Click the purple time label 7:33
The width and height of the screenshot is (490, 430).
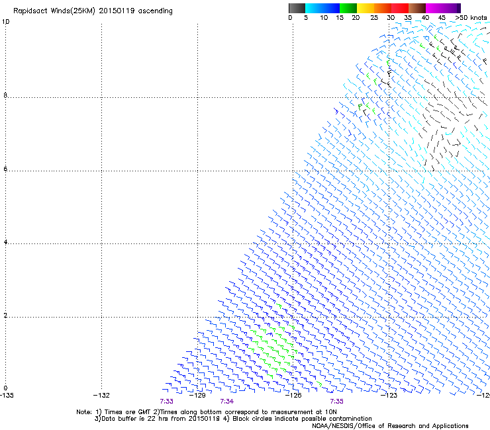click(x=167, y=402)
